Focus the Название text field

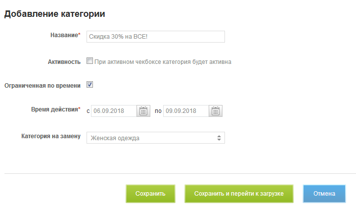(x=155, y=37)
